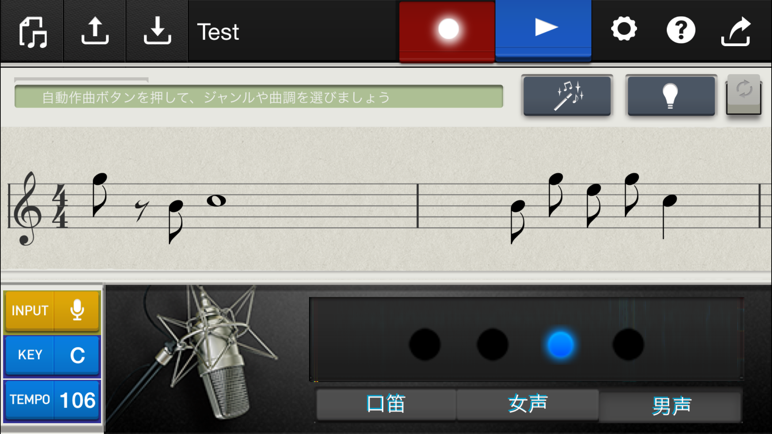Tap the share arrow icon
Viewport: 772px width, 434px height.
736,31
